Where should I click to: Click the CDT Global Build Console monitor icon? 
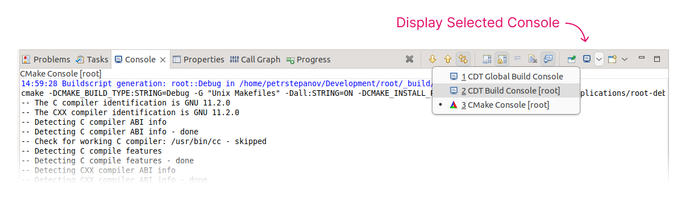[454, 77]
